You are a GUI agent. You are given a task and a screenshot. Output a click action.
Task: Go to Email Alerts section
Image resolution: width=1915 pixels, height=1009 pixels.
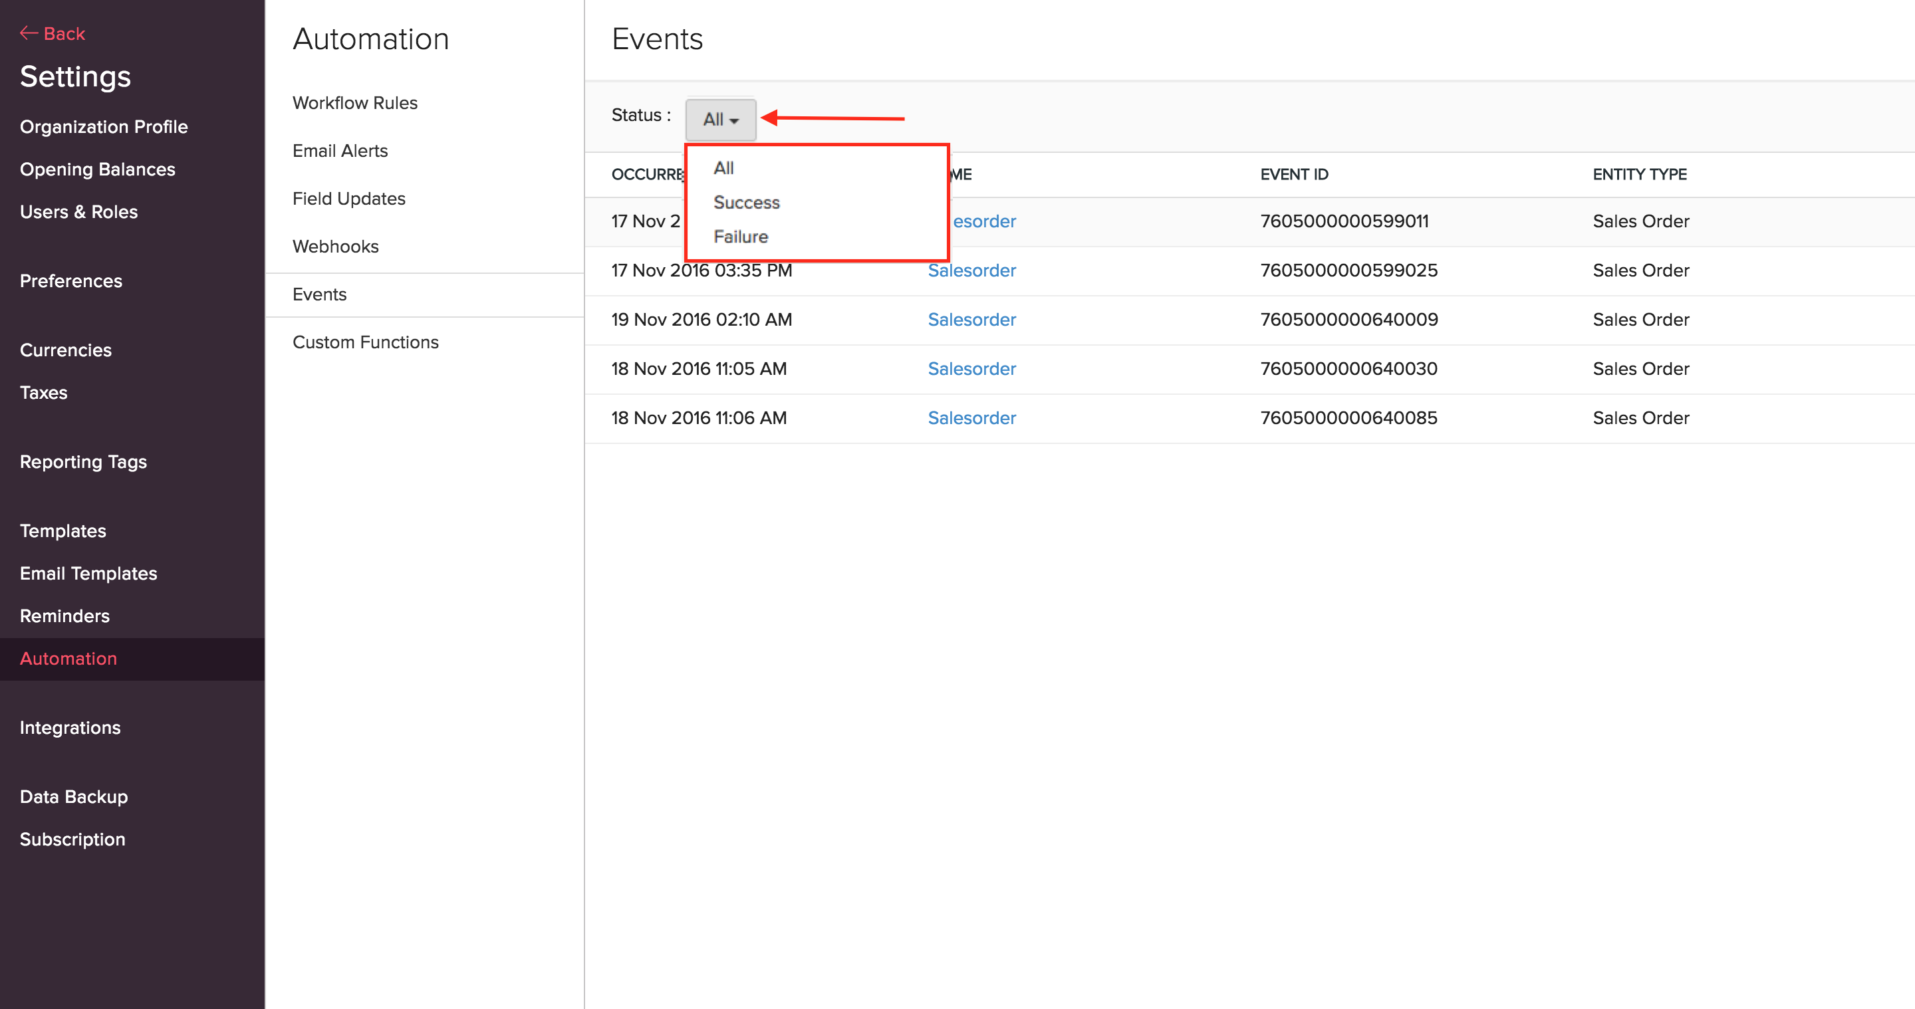point(340,151)
